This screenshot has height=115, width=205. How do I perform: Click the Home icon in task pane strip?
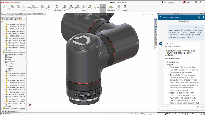156,25
